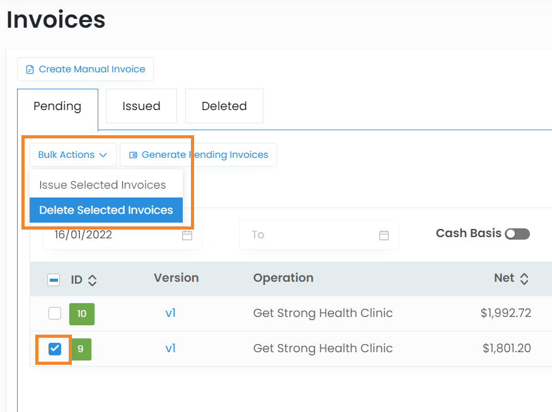Sort by the Net column arrows

coord(524,278)
